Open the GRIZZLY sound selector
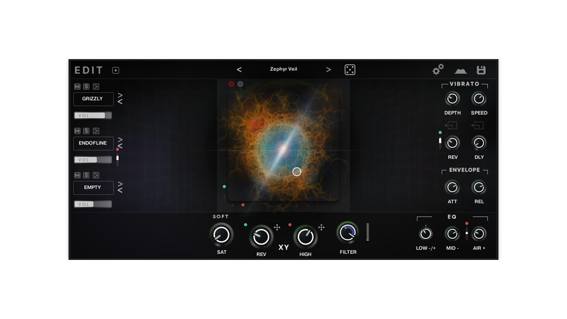This screenshot has width=567, height=319. (93, 99)
